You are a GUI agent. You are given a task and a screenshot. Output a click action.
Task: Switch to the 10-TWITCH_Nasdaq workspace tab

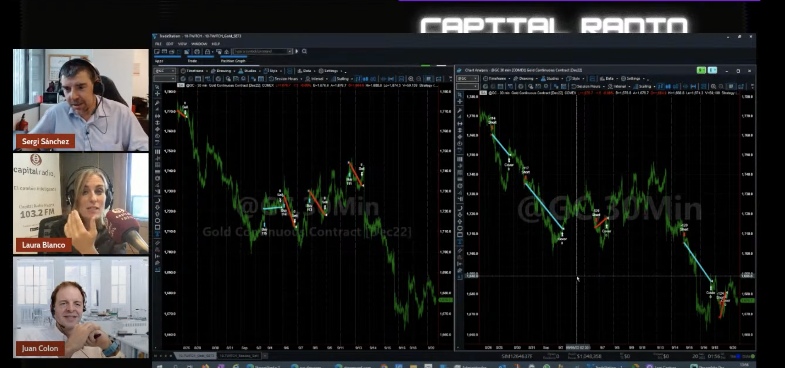[x=239, y=356]
